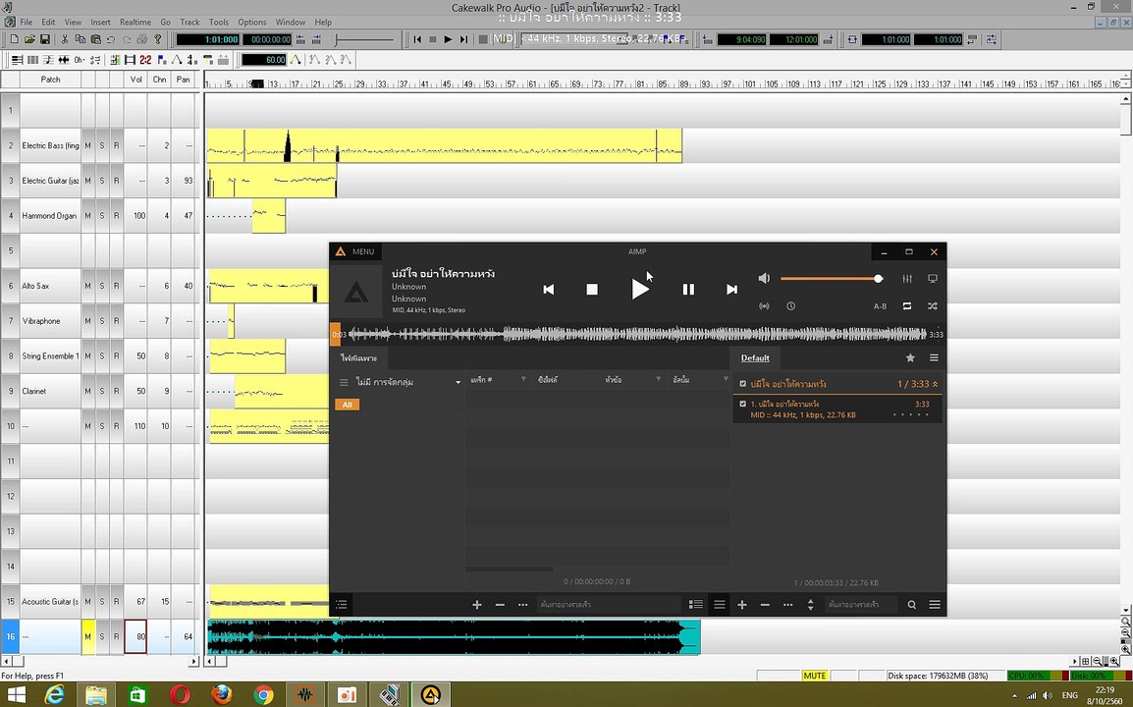1133x707 pixels.
Task: Click the Open file folder icon in Cakewalk
Action: click(29, 39)
